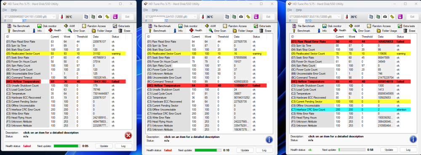
Task: Open options wrench icon in 2JH101 window
Action: [x=248, y=17]
